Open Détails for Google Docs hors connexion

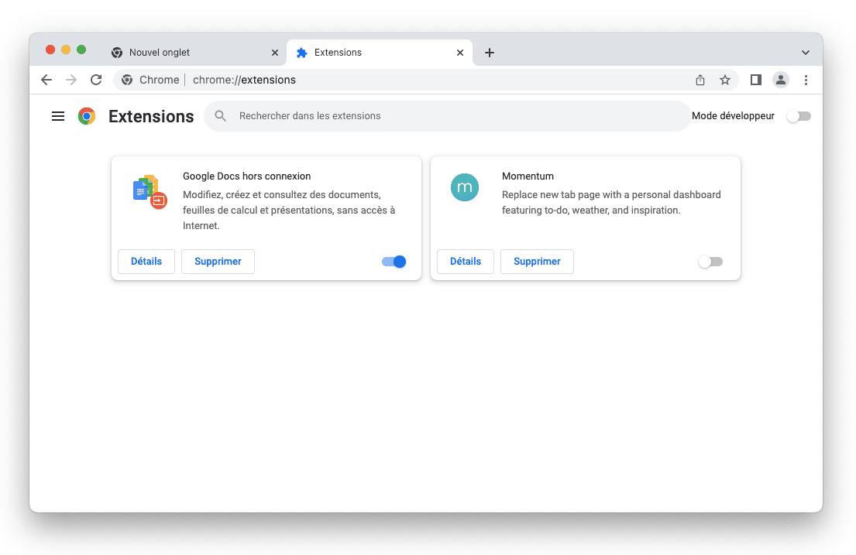pyautogui.click(x=146, y=262)
